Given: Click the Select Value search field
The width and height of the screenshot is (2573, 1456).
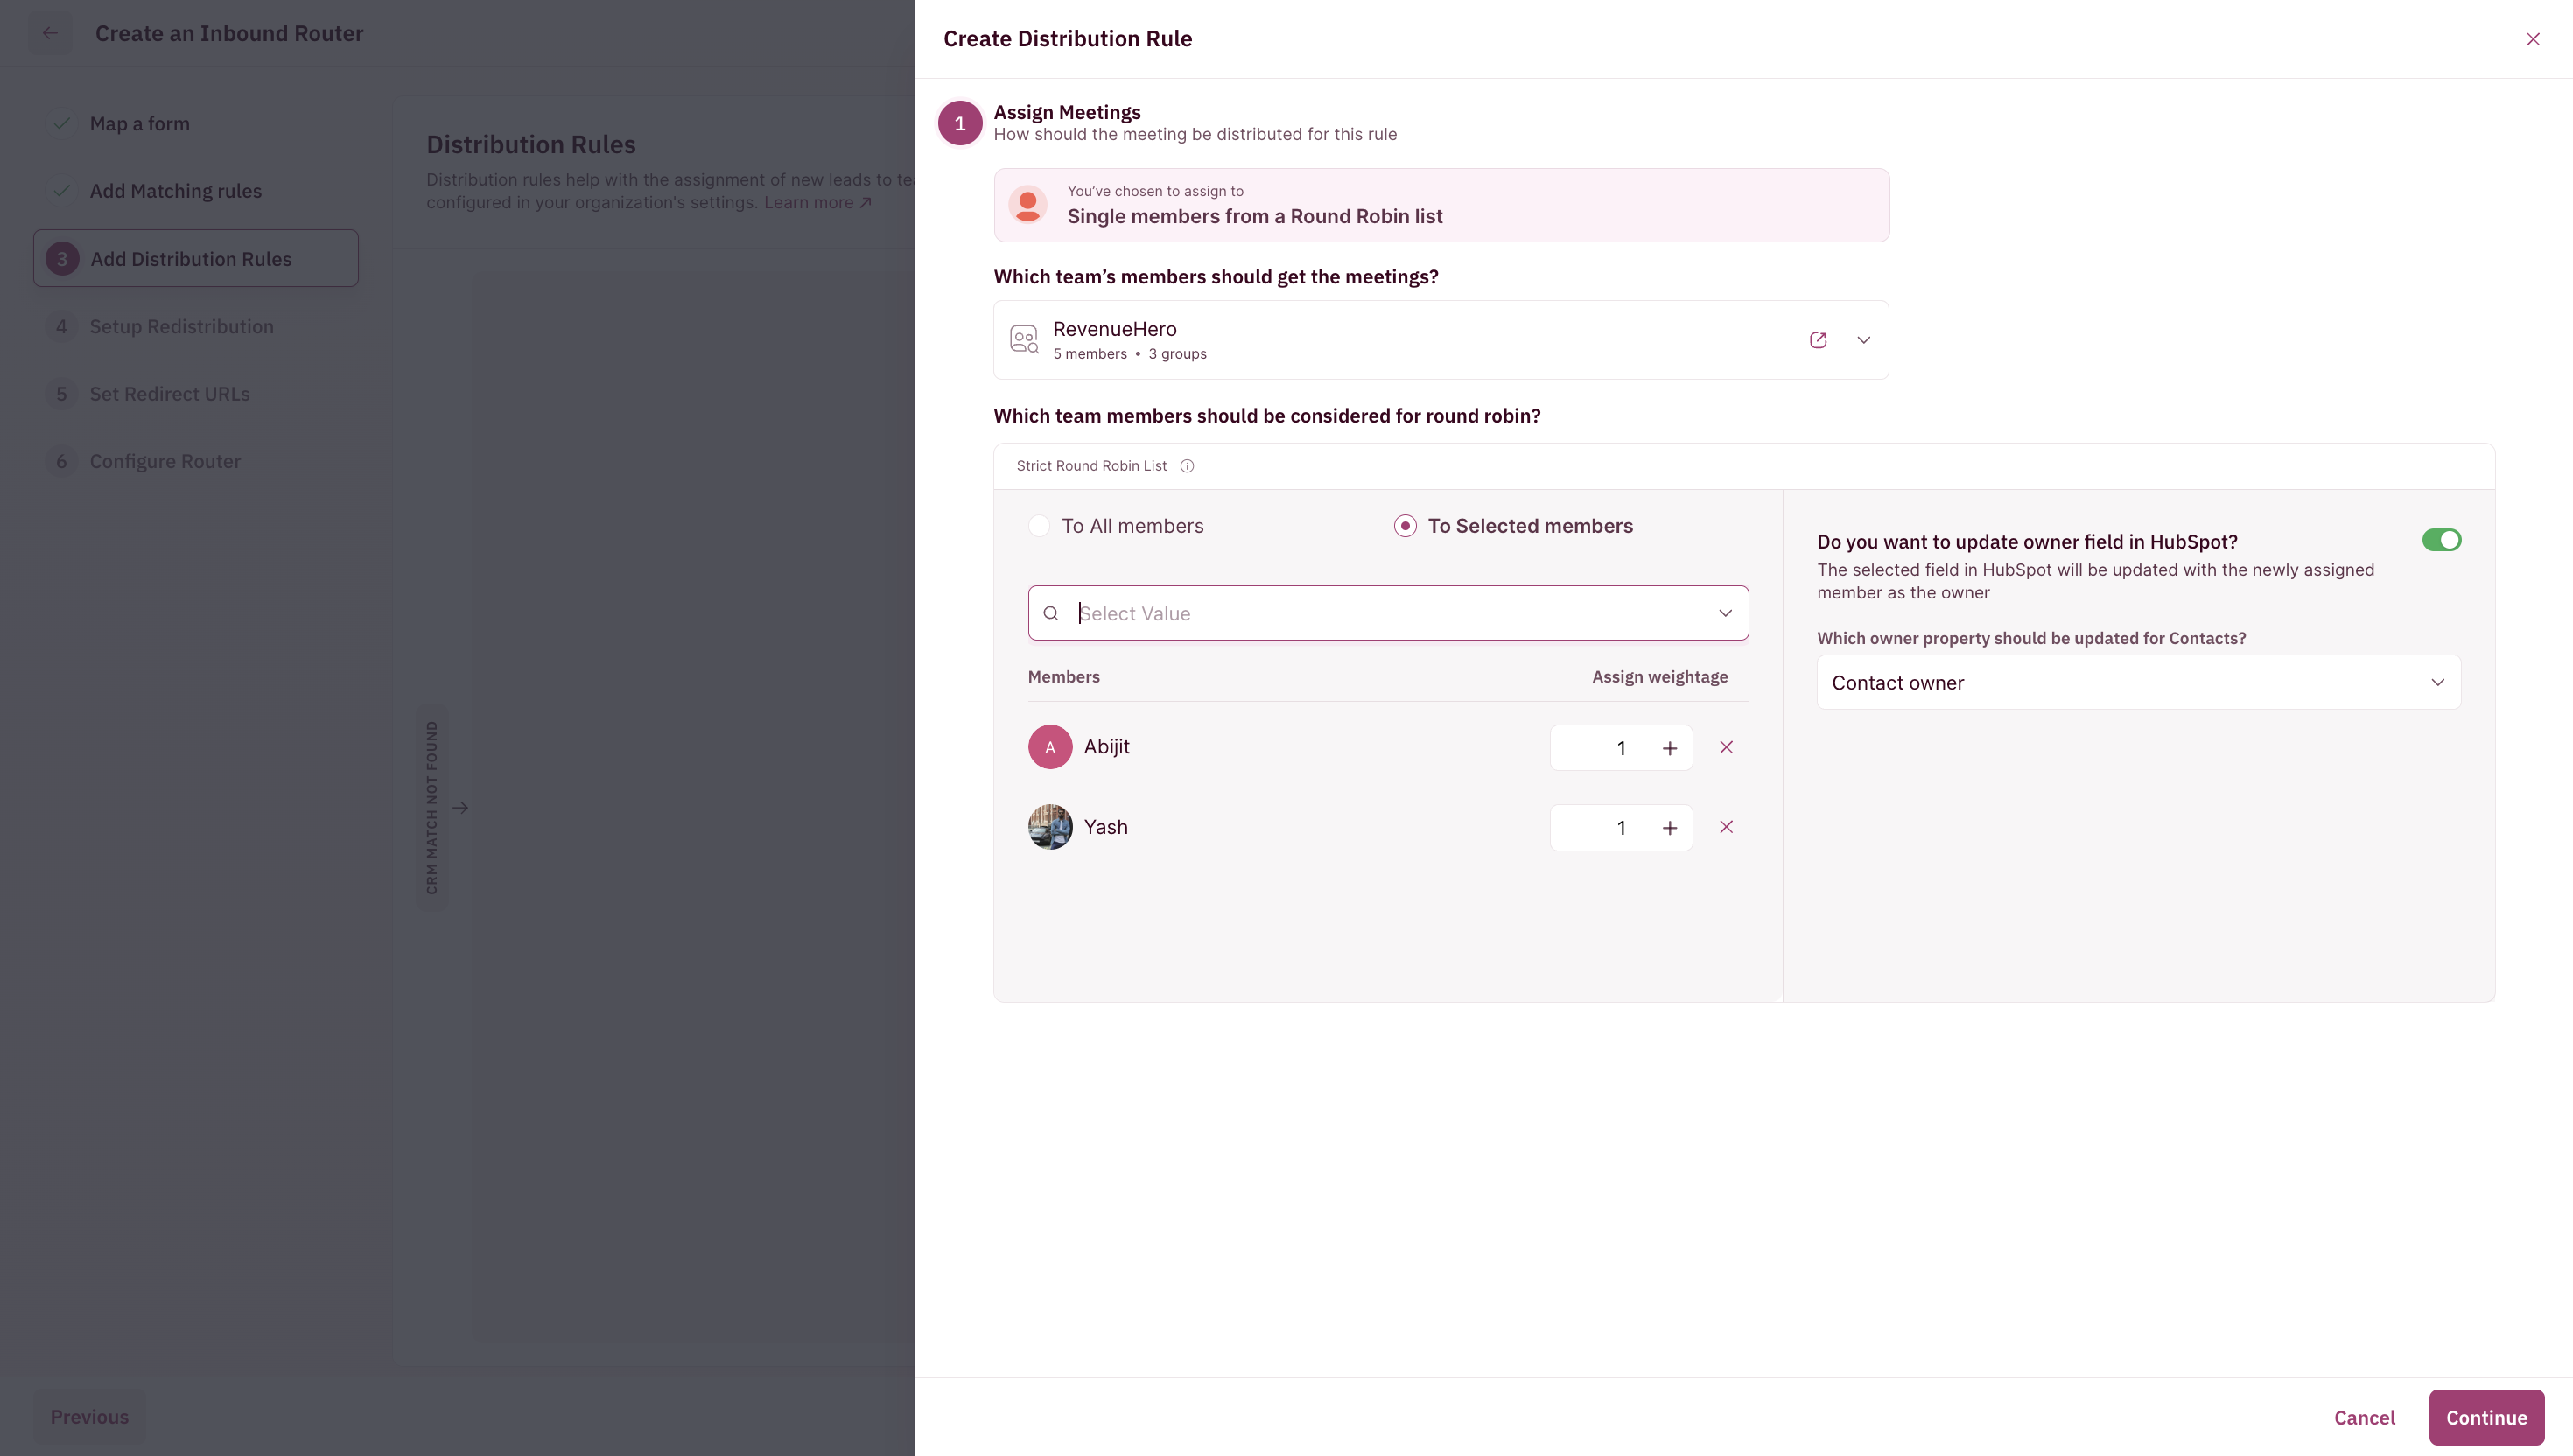Looking at the screenshot, I should click(1388, 613).
